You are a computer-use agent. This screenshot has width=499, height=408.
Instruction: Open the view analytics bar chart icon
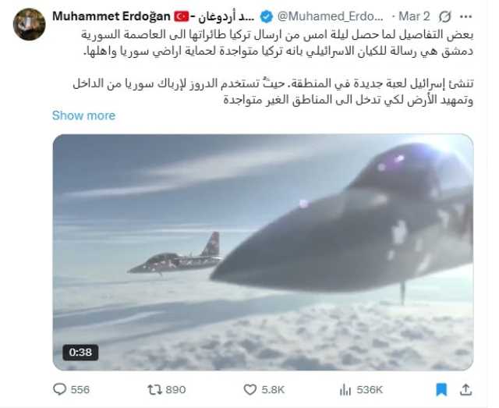point(345,389)
